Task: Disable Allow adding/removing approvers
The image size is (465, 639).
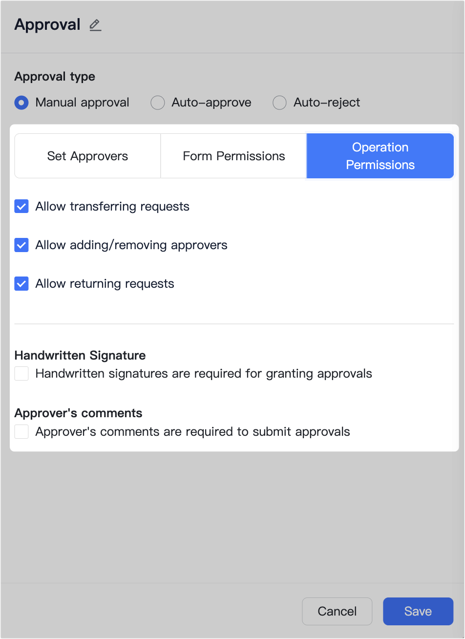Action: click(21, 245)
